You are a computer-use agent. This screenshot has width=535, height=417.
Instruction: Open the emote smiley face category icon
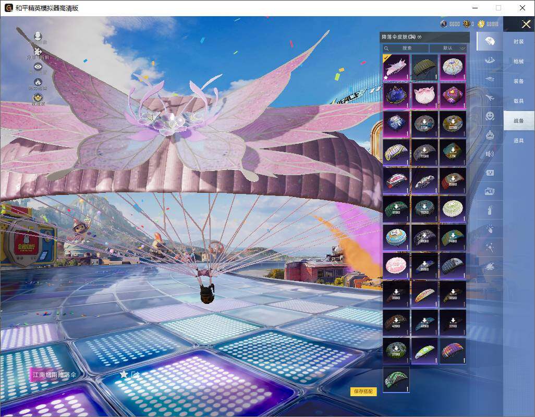490,116
